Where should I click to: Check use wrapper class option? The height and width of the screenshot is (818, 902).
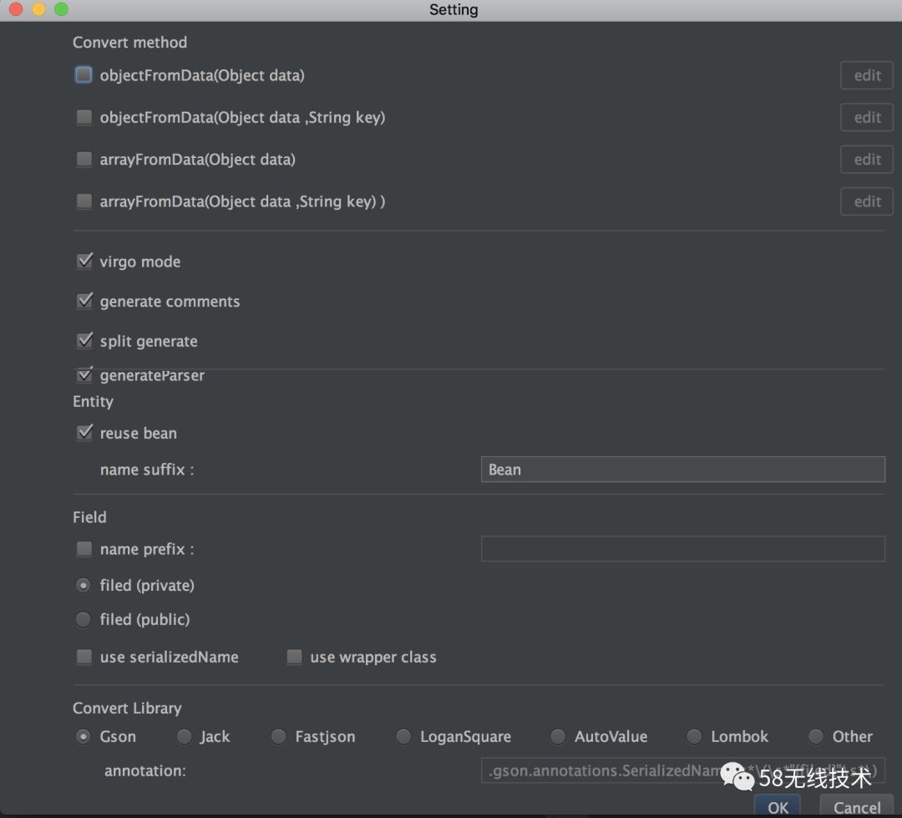[x=295, y=657]
